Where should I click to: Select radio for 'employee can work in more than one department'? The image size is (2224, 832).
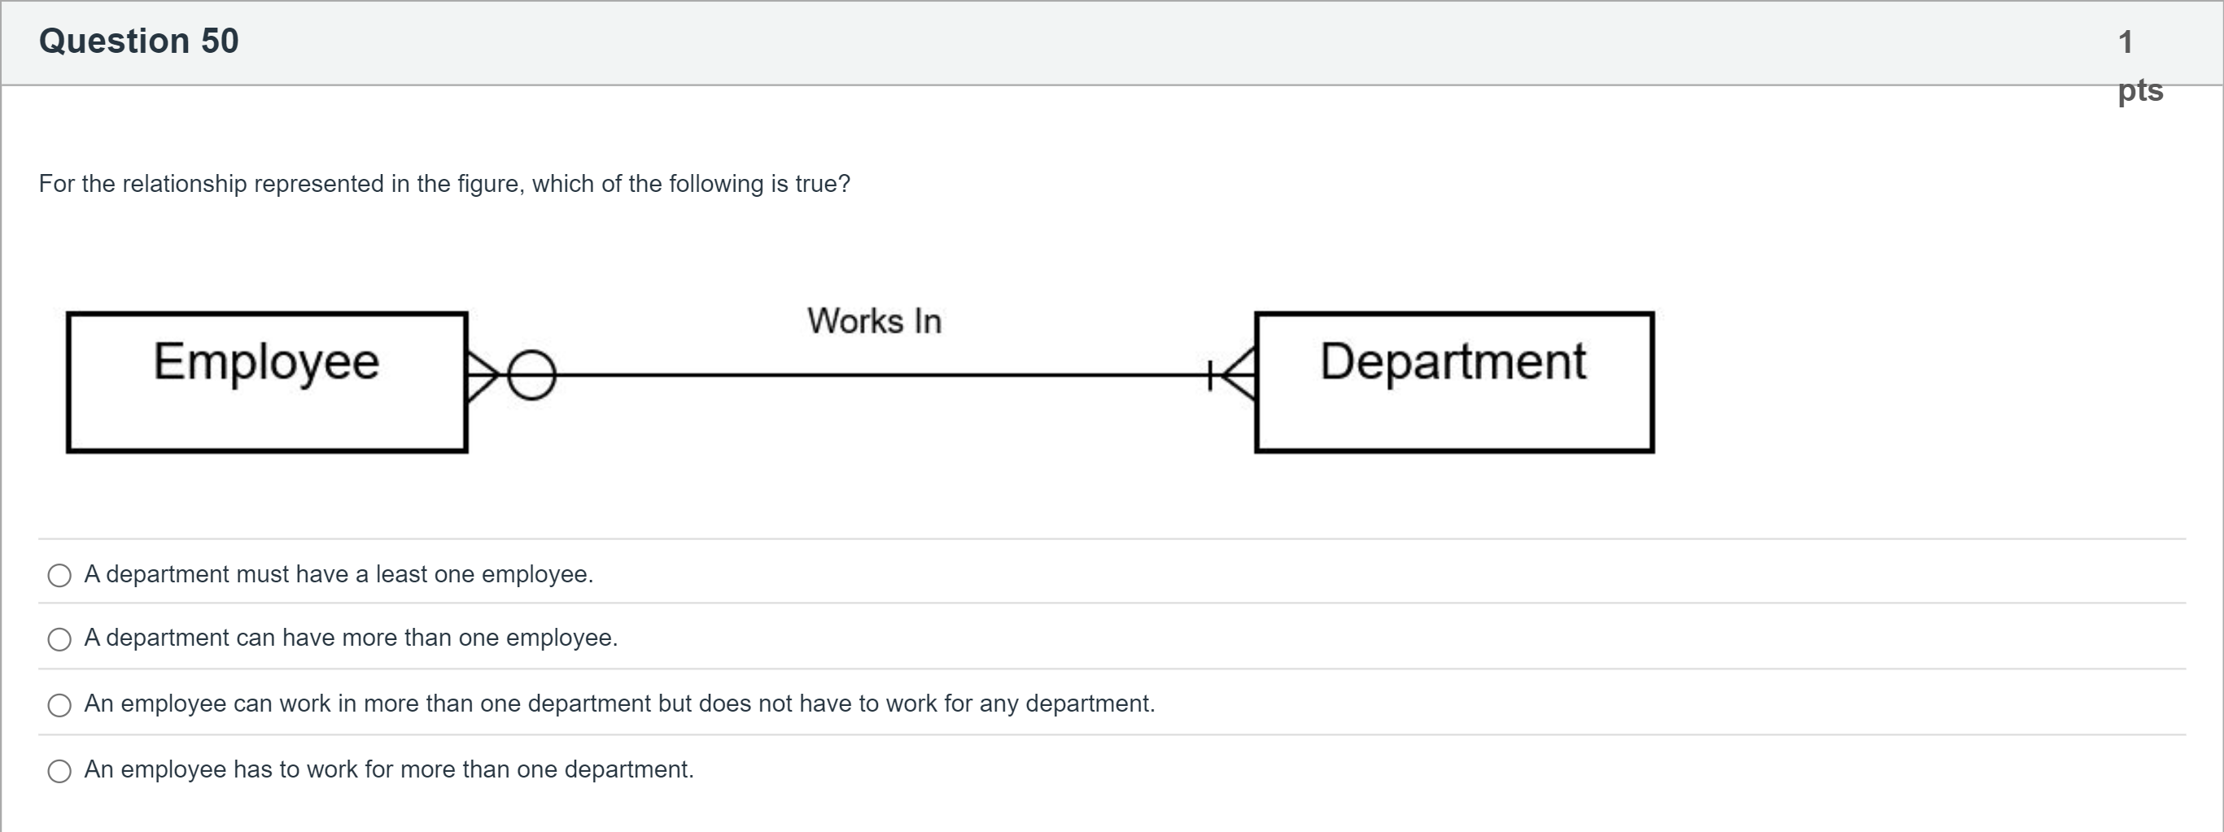coord(59,705)
